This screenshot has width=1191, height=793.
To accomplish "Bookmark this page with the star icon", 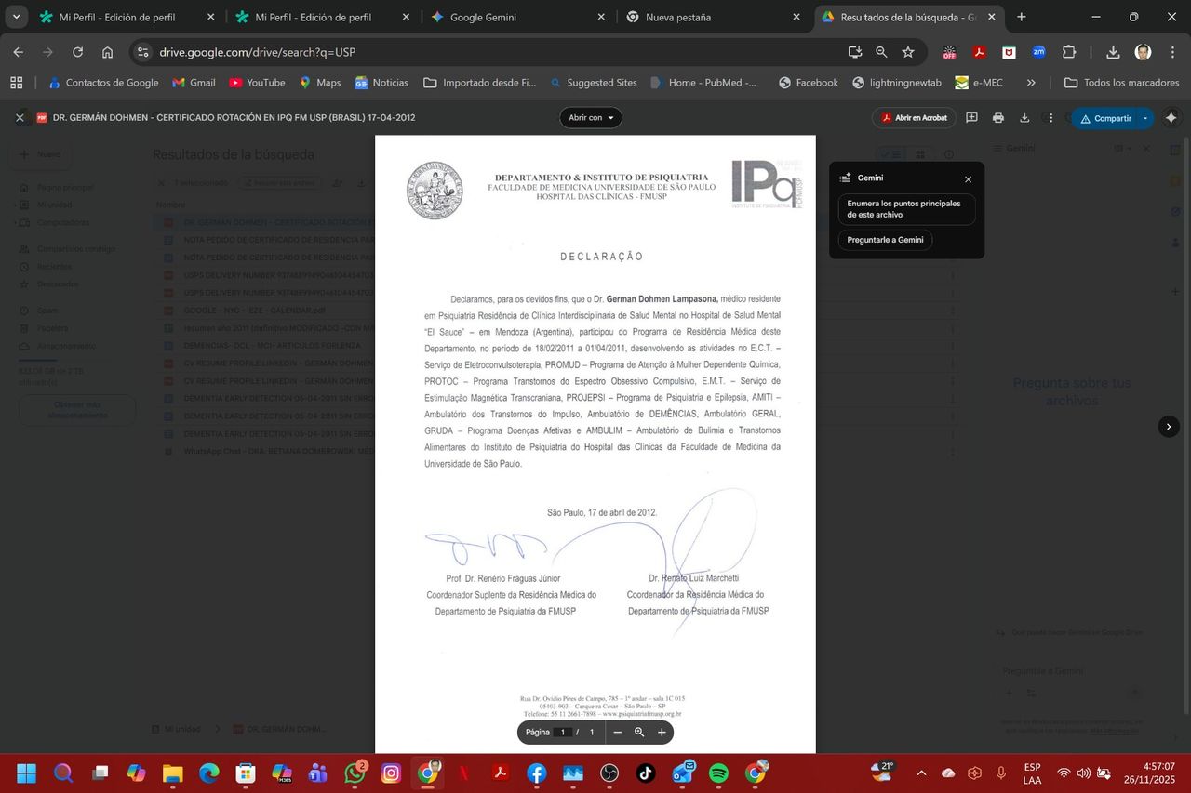I will point(908,52).
